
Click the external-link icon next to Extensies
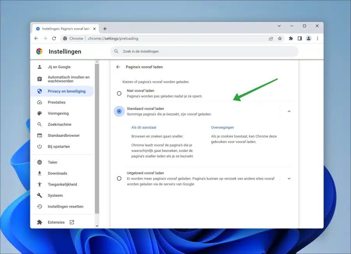click(72, 222)
